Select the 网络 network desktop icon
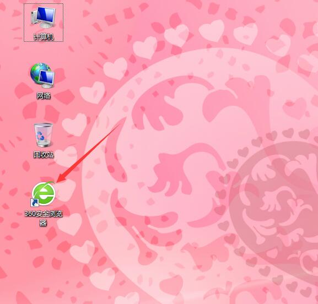318x304 pixels. click(42, 75)
